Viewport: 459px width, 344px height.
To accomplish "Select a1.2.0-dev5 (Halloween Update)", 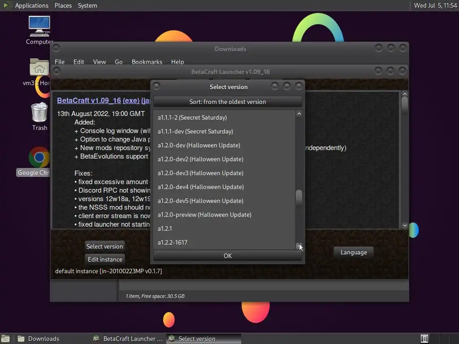I will tap(224, 201).
